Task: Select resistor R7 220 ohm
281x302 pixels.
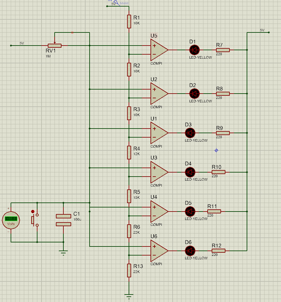Action: pos(223,50)
